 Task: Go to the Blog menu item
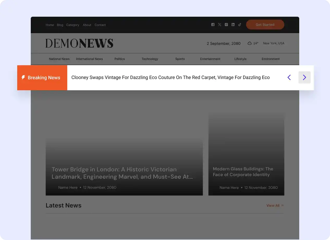pos(60,25)
